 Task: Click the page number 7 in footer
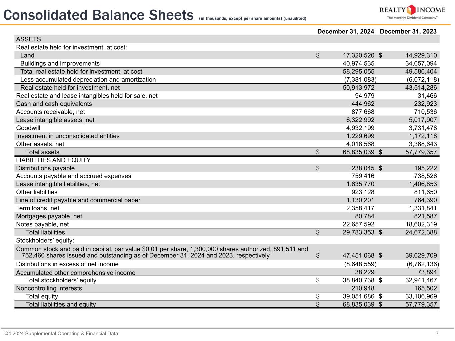click(446, 333)
